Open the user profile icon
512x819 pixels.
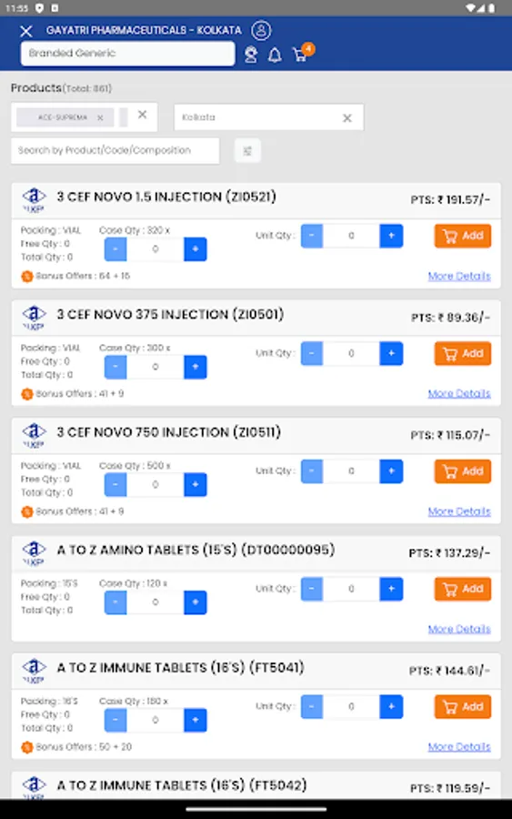[x=261, y=30]
